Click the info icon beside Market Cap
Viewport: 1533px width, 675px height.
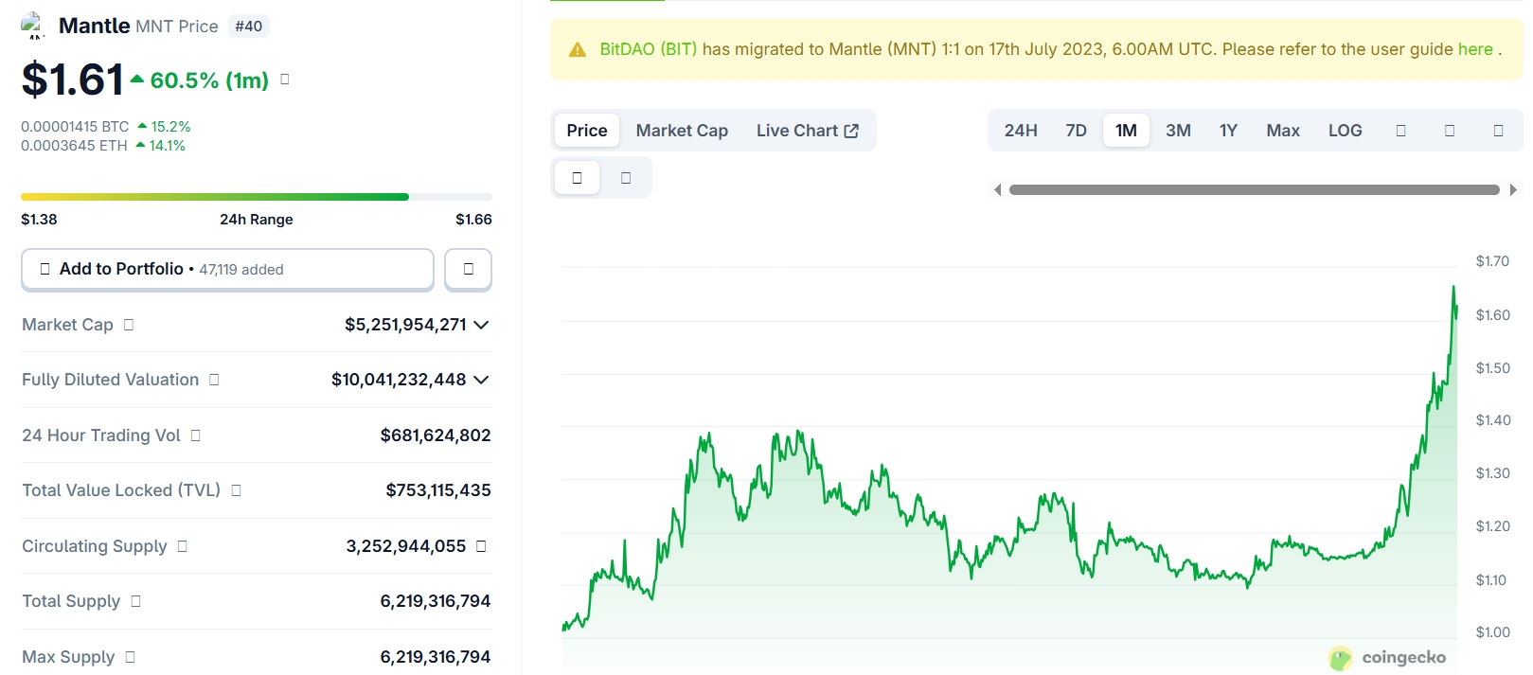coord(129,325)
